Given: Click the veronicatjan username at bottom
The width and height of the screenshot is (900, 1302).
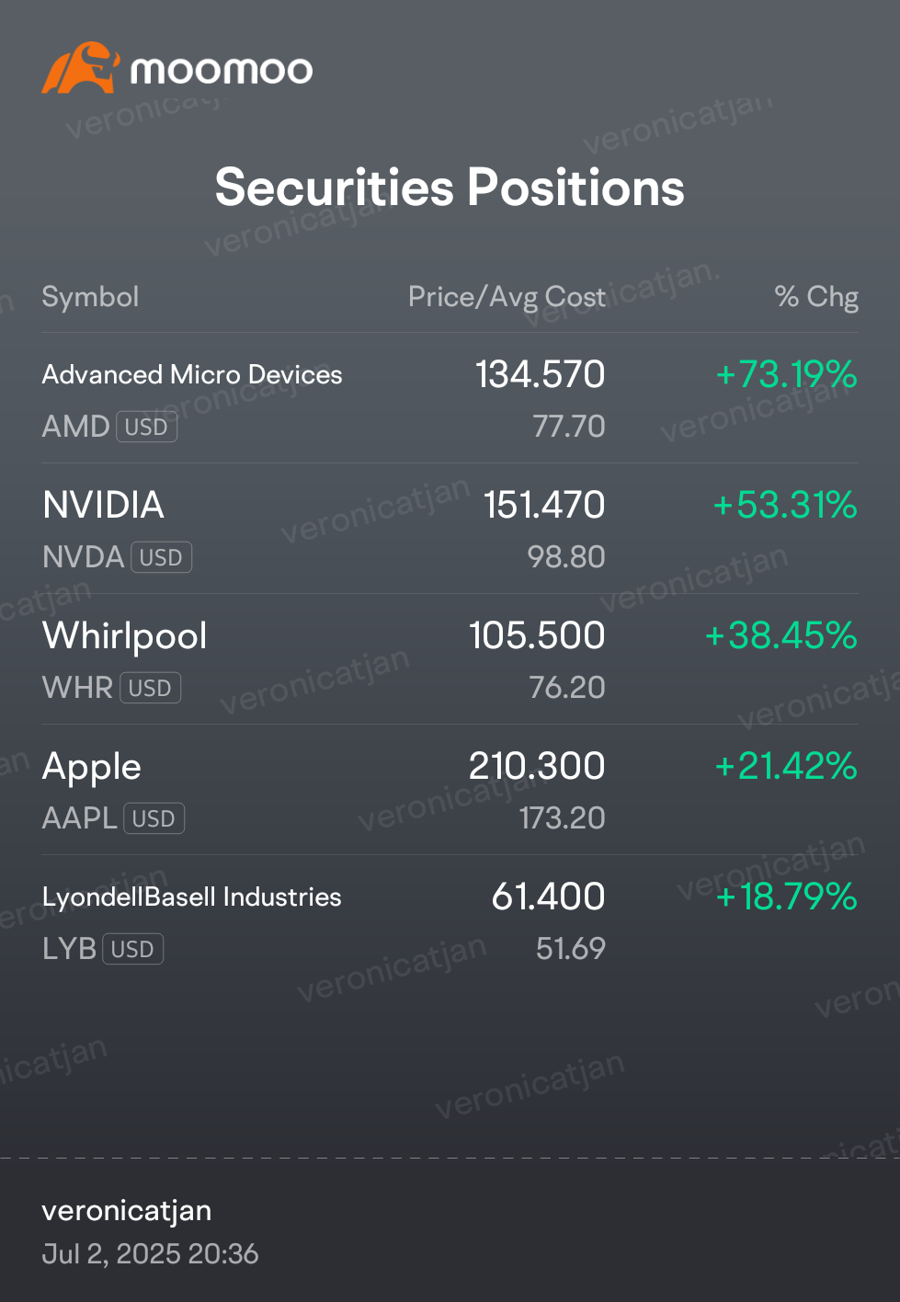Looking at the screenshot, I should coord(127,1211).
